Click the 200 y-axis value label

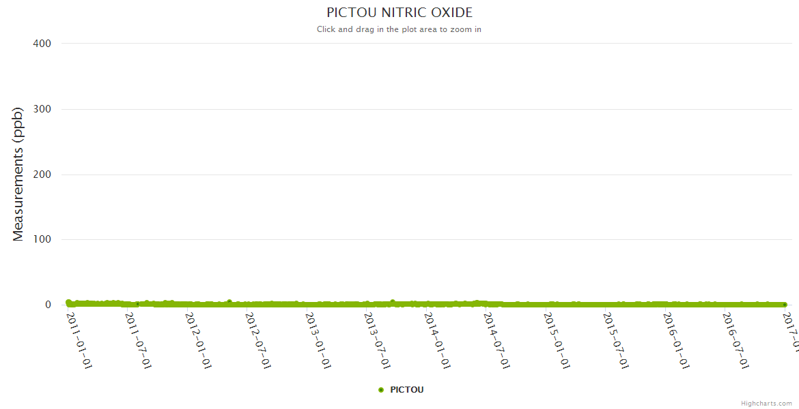(42, 175)
